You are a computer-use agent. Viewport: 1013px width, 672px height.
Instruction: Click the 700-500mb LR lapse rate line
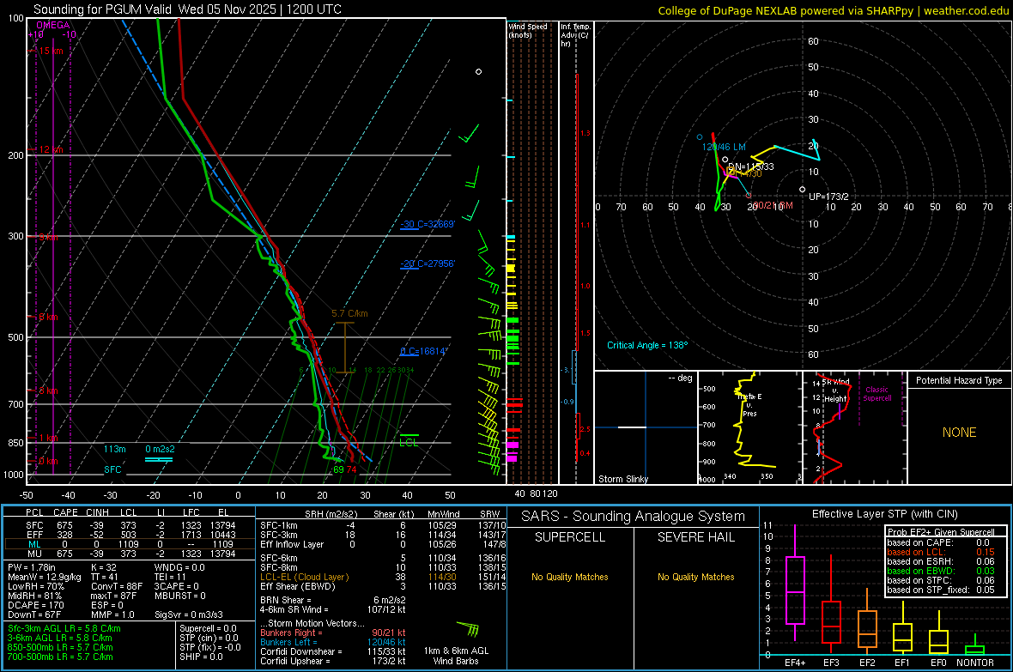[60, 657]
